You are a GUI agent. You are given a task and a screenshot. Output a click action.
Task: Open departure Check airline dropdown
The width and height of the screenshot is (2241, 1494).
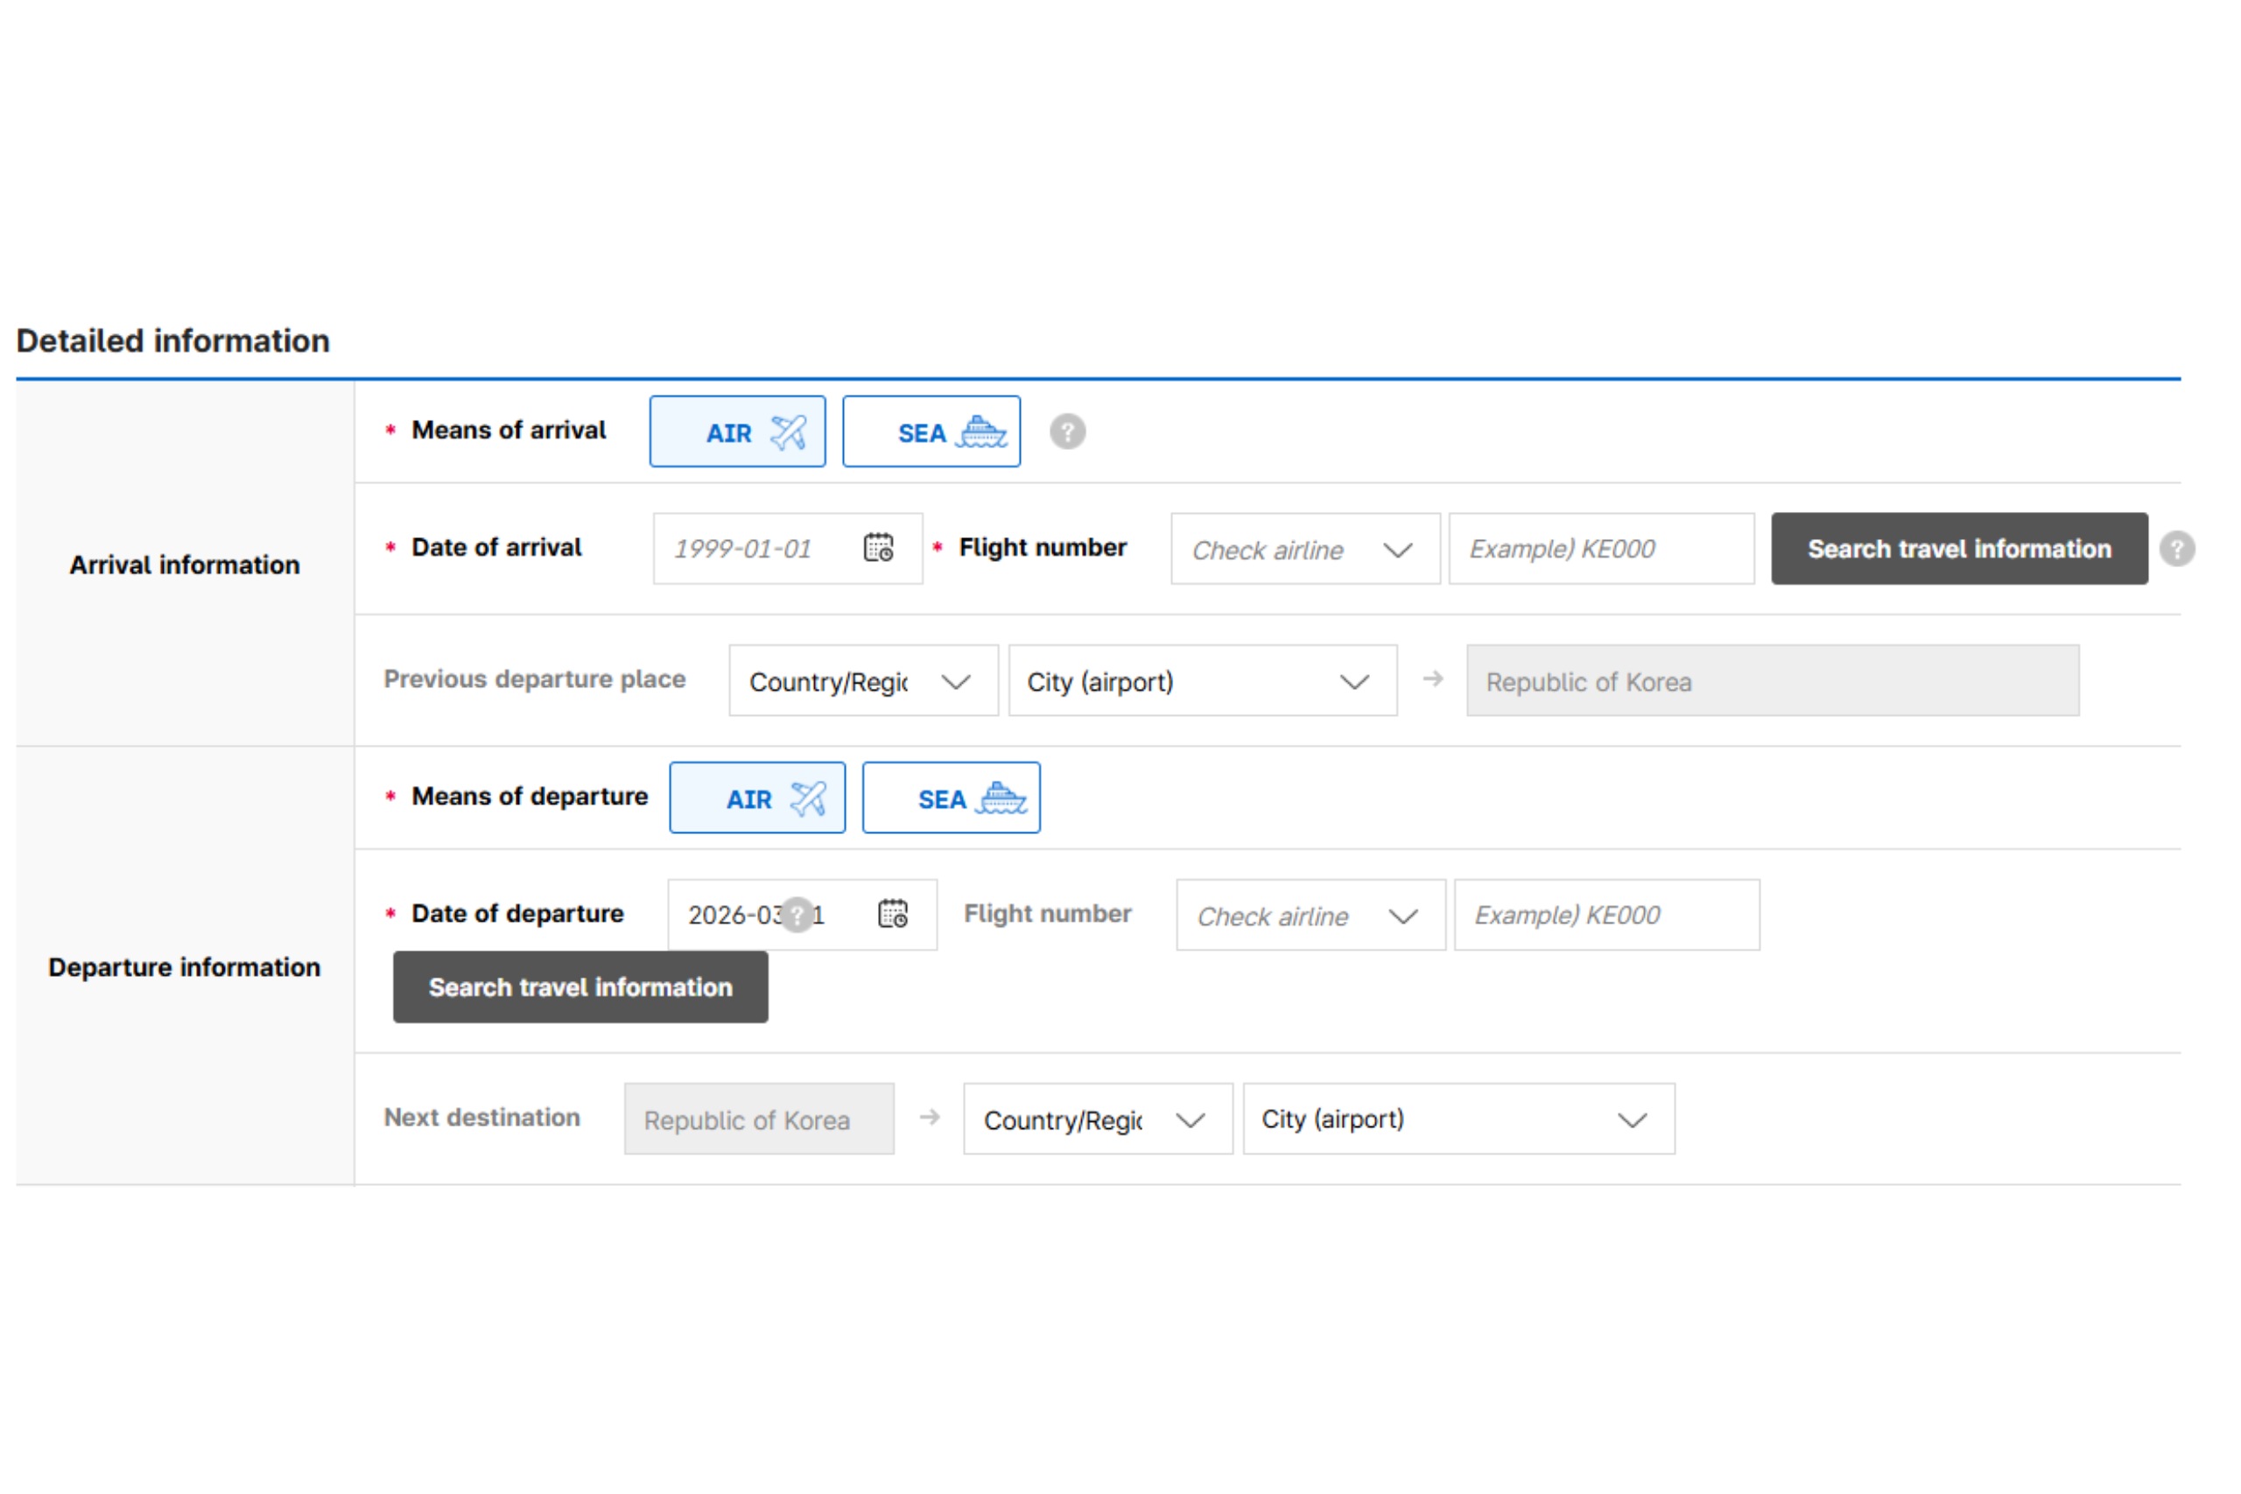[x=1310, y=915]
